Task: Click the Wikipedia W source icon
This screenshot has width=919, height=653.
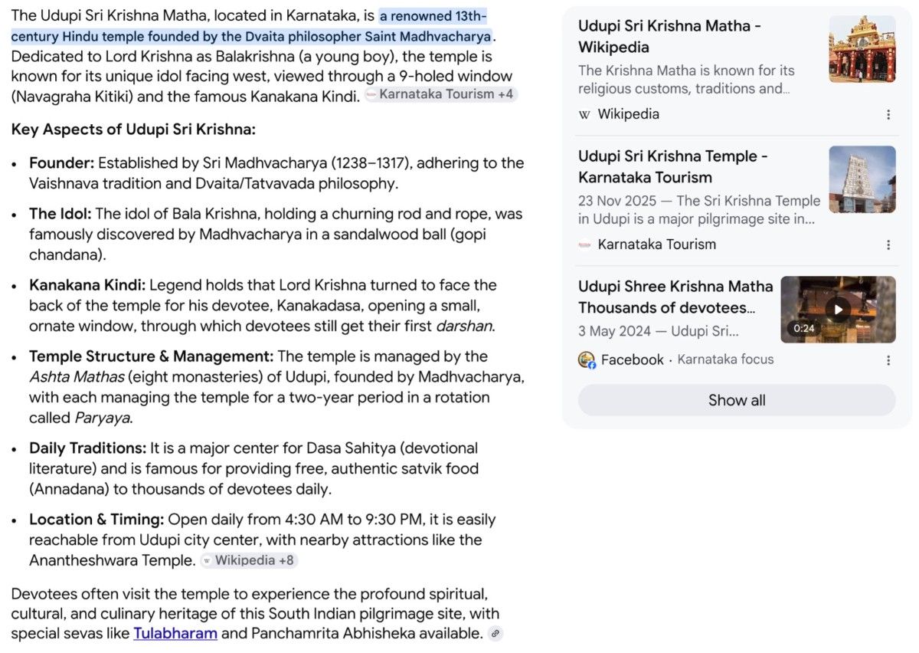Action: pyautogui.click(x=585, y=114)
